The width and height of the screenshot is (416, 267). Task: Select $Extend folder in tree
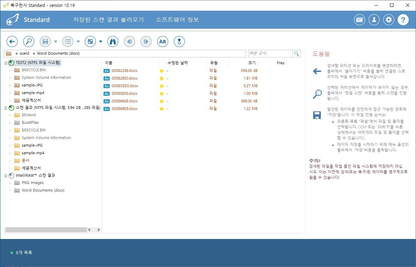coord(29,115)
